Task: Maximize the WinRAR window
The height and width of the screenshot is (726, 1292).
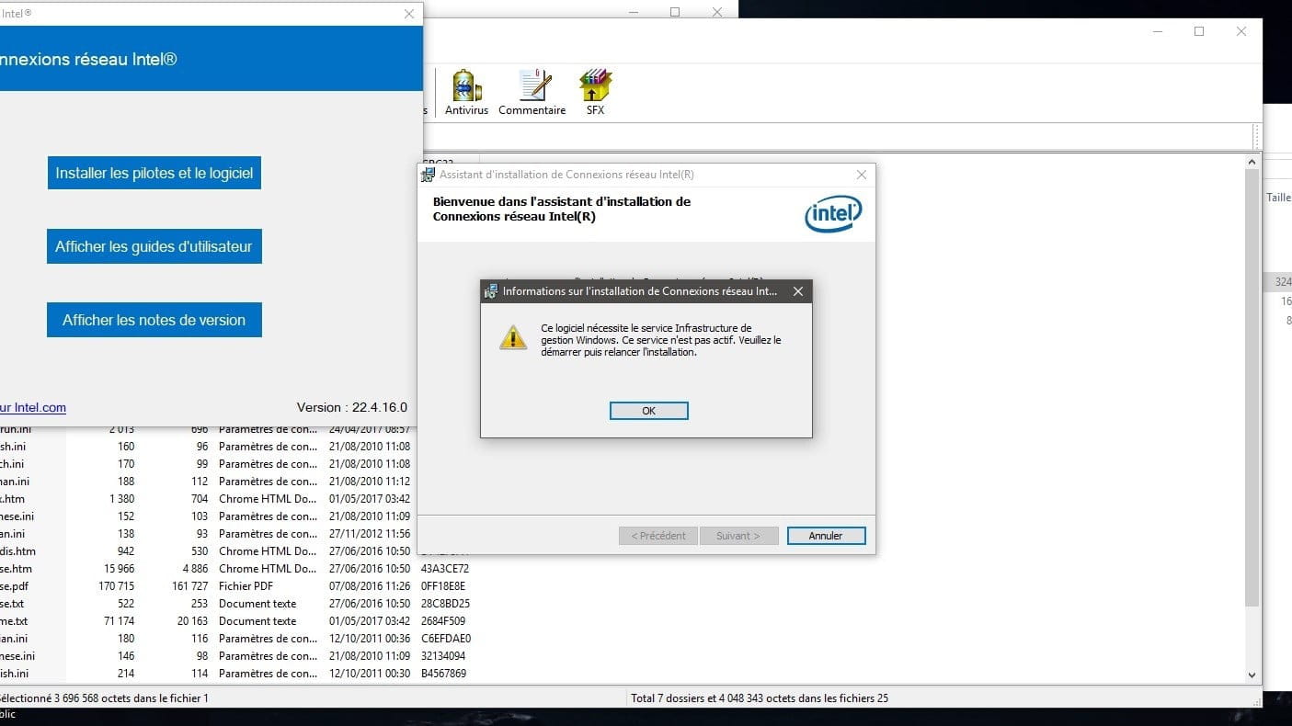Action: [x=1199, y=31]
